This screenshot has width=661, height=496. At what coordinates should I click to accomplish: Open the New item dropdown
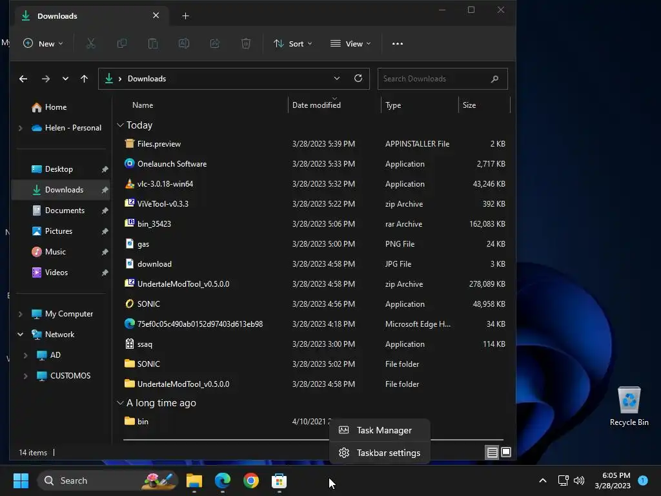(43, 43)
